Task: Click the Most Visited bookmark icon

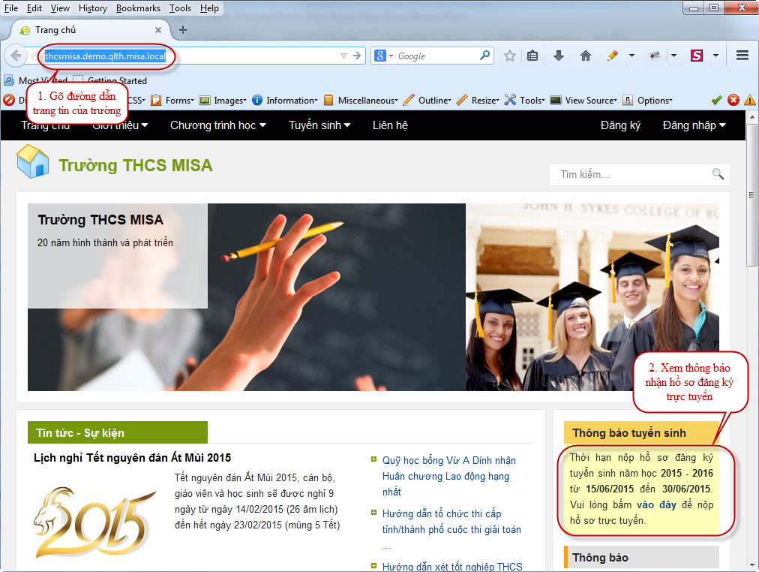Action: (9, 80)
